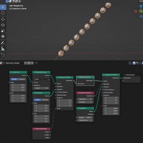Toggle the pin icon in node editor header

pos(36,63)
